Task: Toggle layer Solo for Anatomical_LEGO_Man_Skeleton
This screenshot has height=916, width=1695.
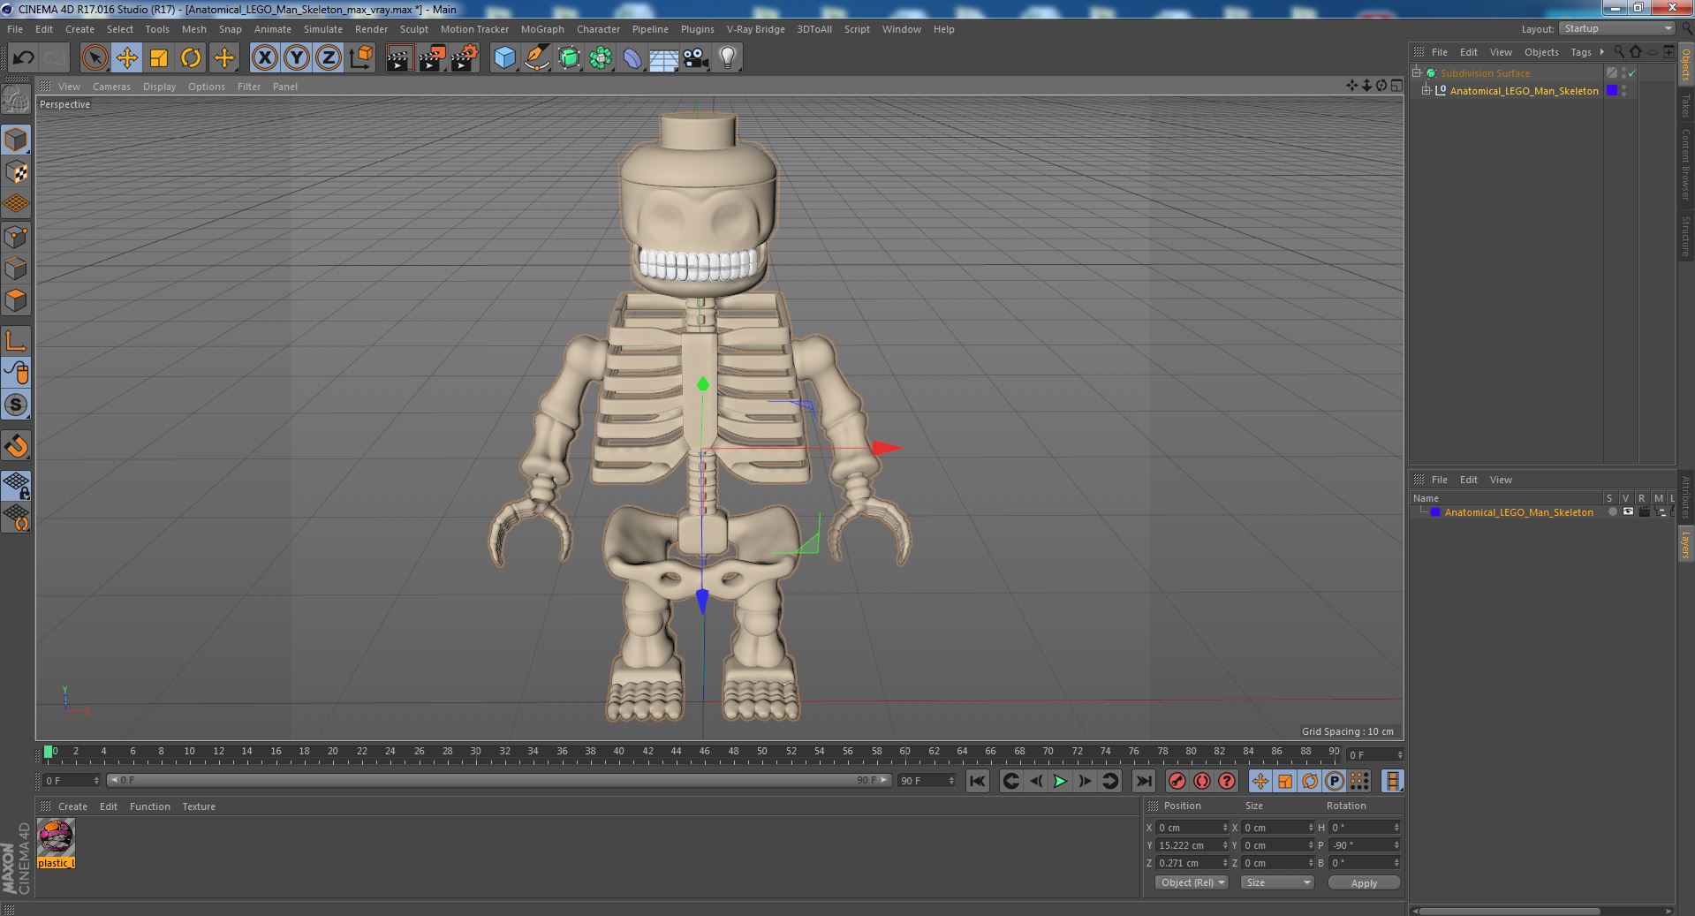Action: point(1612,512)
